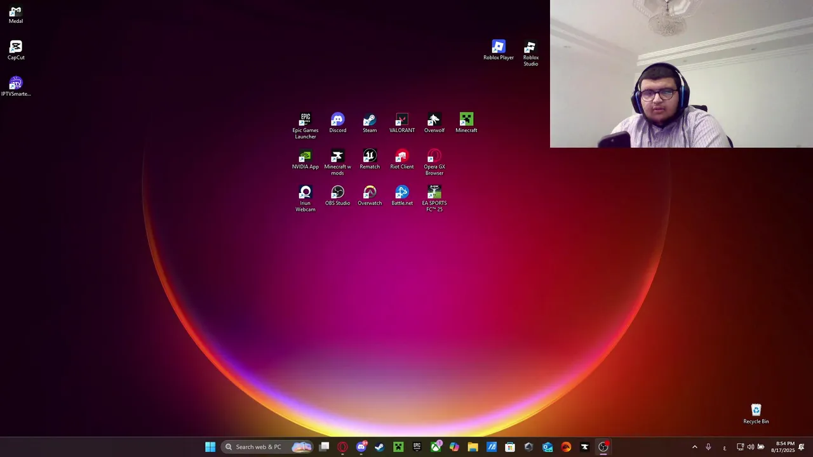Open Copilot from the taskbar

click(x=454, y=447)
